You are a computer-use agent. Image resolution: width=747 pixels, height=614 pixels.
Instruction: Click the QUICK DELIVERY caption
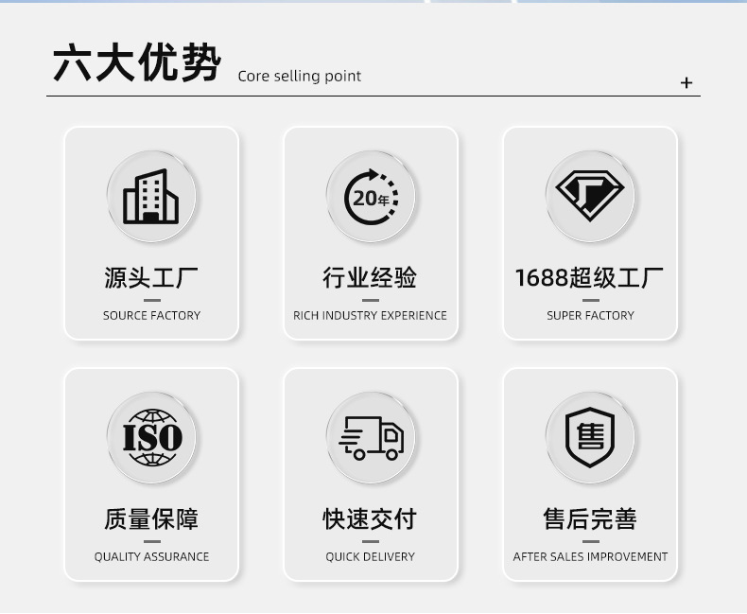pos(370,557)
